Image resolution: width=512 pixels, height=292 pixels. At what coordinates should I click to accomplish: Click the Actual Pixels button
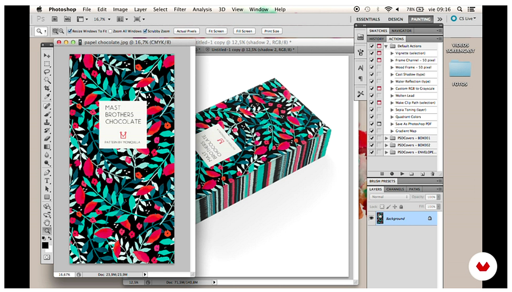point(187,31)
